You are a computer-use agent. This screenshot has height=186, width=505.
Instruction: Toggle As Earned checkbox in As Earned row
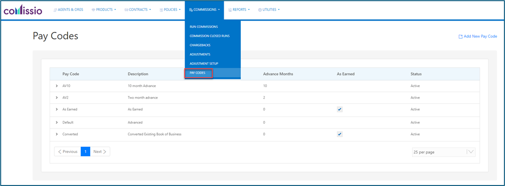[340, 109]
